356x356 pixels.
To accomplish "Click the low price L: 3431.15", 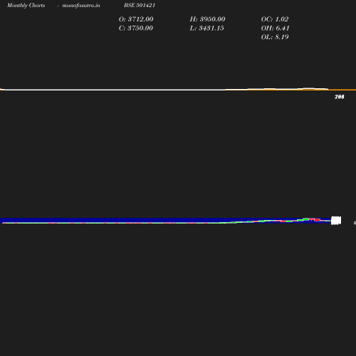I will pos(206,28).
